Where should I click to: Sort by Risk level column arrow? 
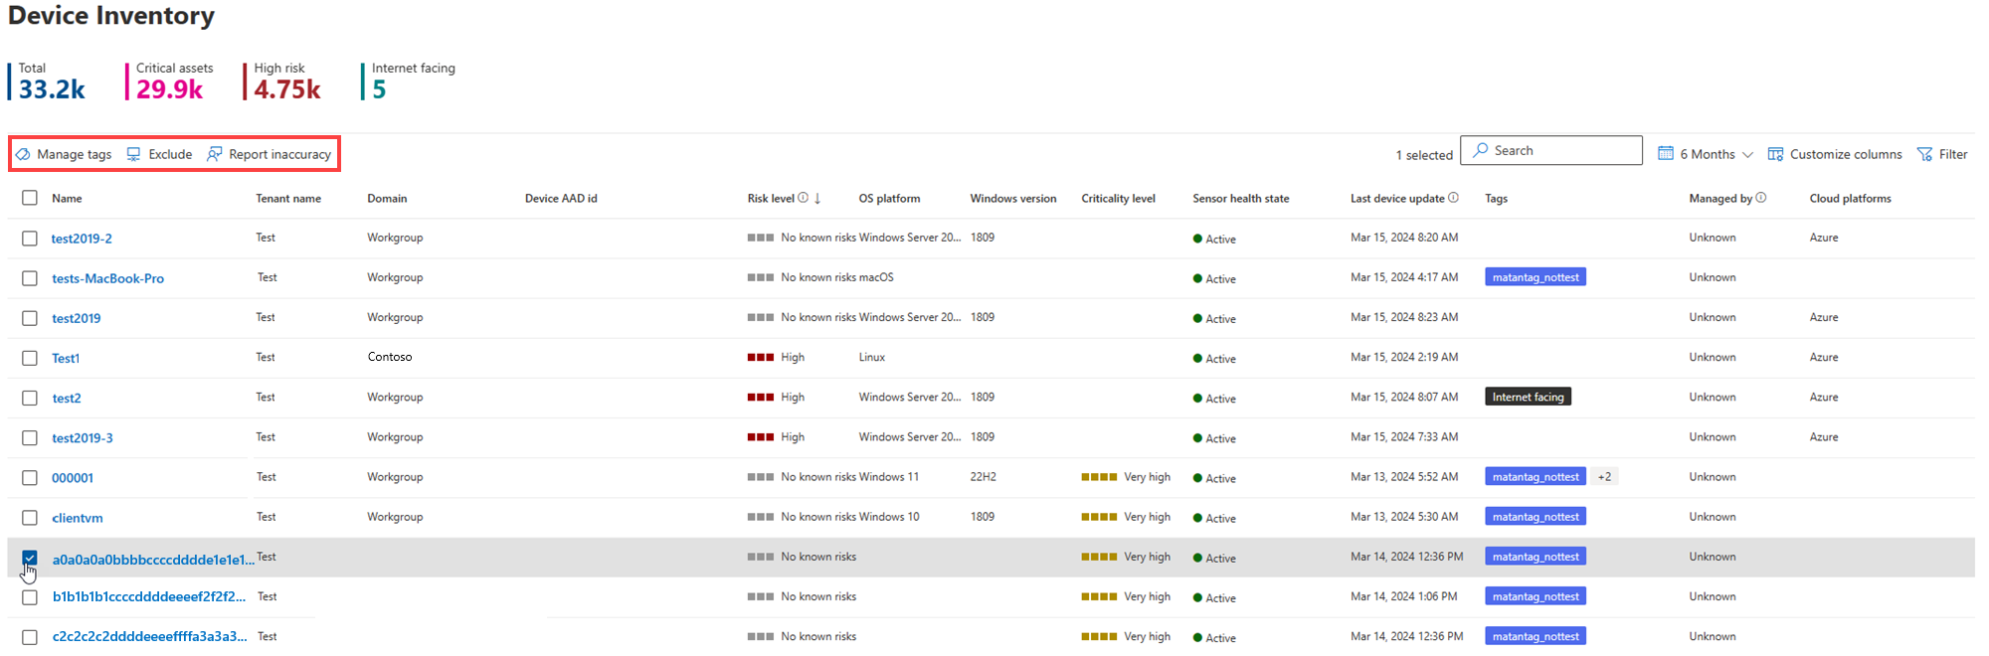pos(817,198)
